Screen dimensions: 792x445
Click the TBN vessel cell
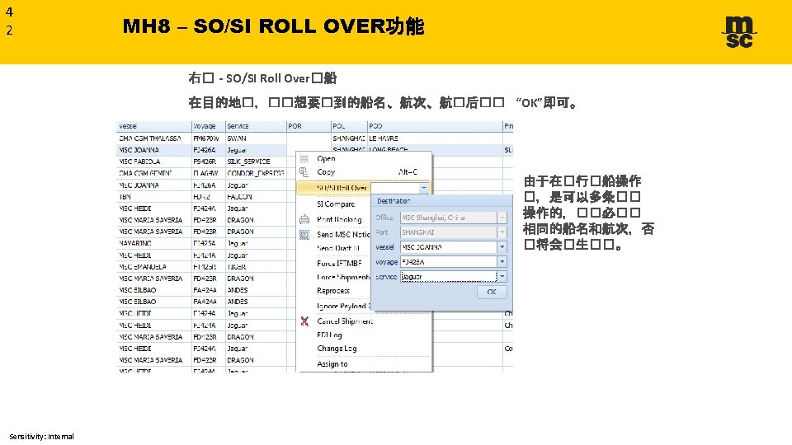pos(153,197)
